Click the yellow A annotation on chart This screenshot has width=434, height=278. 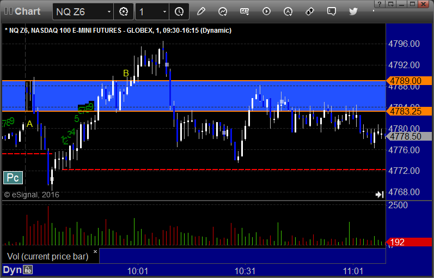29,124
